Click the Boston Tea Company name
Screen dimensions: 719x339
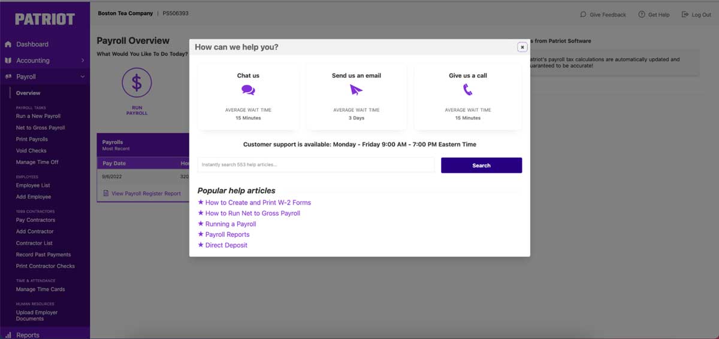pos(125,13)
